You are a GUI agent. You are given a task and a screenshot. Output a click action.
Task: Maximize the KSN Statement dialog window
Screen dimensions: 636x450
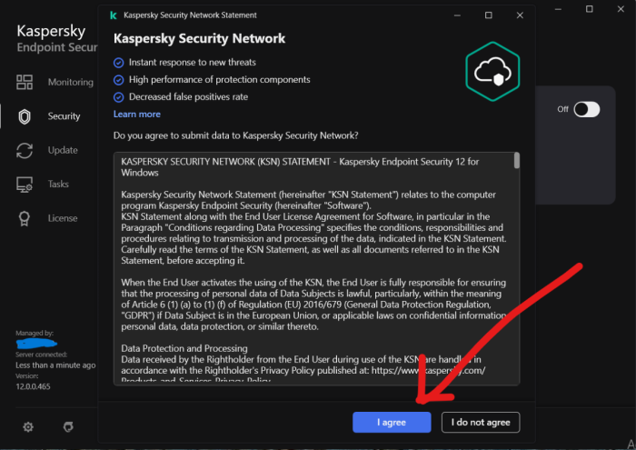(x=489, y=15)
